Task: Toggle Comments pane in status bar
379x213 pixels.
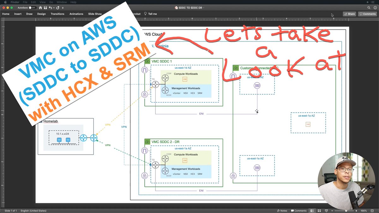Action: tap(298, 210)
